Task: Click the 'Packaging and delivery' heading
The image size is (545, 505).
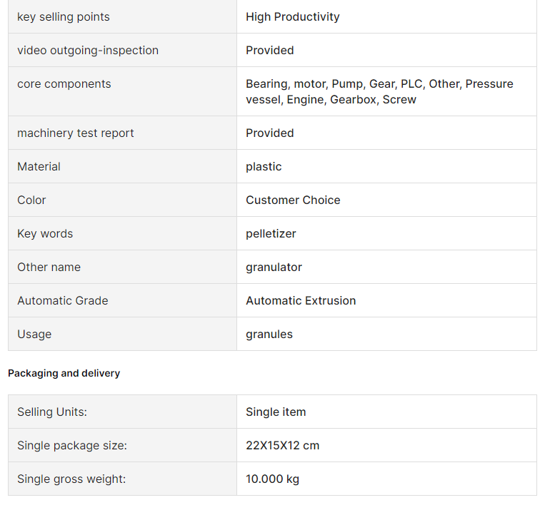Action: click(64, 373)
